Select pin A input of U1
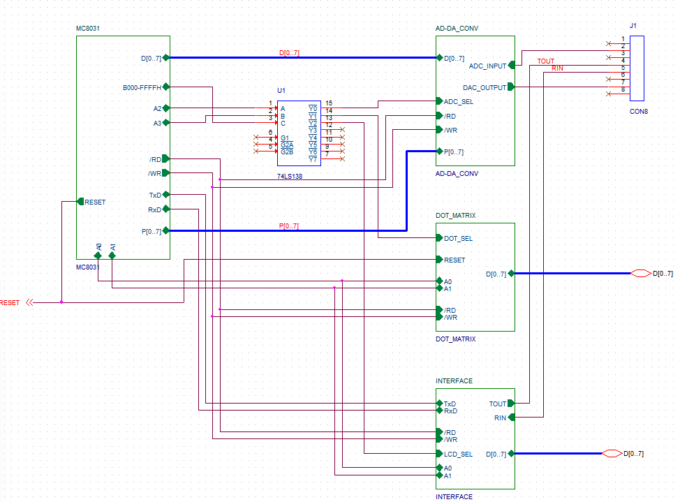The image size is (680, 502). pos(266,108)
